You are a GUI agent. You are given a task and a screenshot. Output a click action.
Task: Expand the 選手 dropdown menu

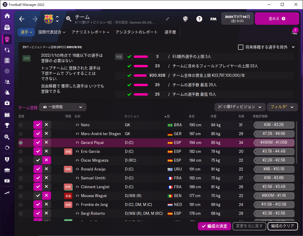(x=26, y=32)
